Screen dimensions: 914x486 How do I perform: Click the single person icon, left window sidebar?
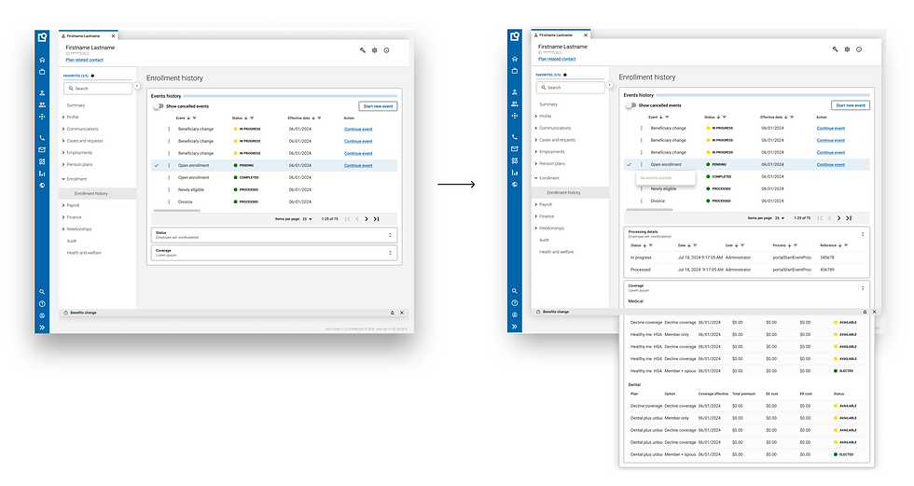42,93
